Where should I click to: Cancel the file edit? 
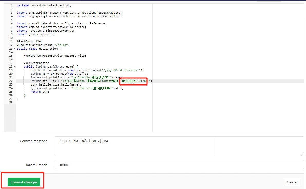point(292,182)
